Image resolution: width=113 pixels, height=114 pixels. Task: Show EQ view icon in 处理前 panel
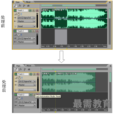point(28,6)
